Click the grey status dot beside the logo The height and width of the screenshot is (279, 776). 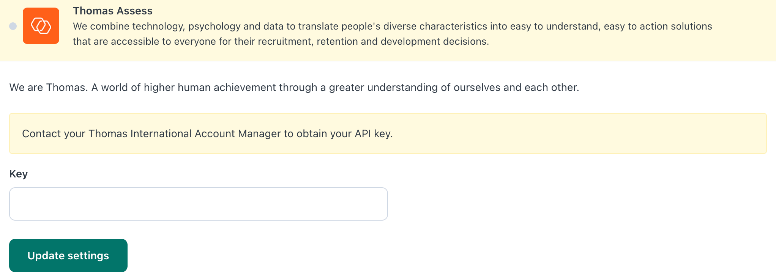click(x=13, y=26)
